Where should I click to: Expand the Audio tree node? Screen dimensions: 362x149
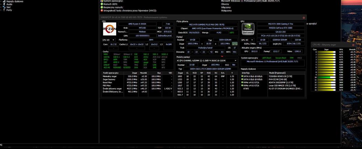(1, 4)
